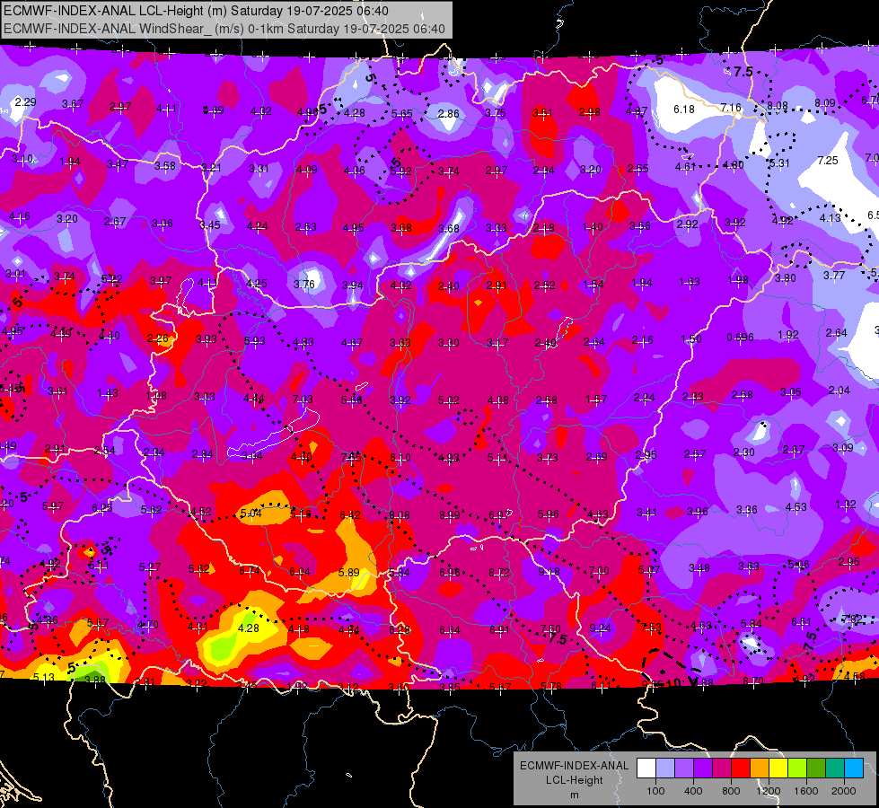Click the sky blue legend swatch
The image size is (879, 808).
click(x=854, y=768)
